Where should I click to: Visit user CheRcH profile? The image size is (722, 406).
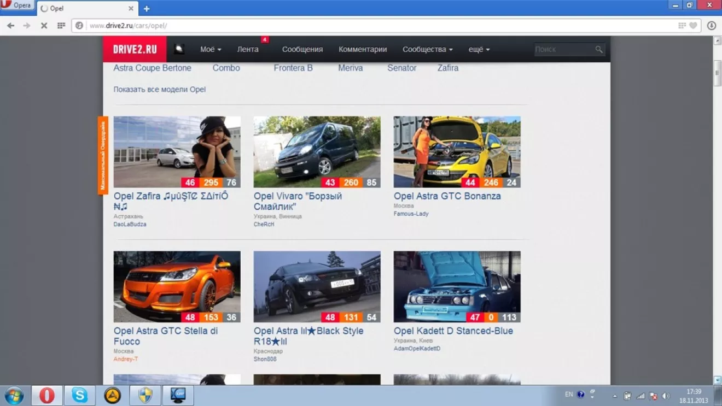(264, 225)
